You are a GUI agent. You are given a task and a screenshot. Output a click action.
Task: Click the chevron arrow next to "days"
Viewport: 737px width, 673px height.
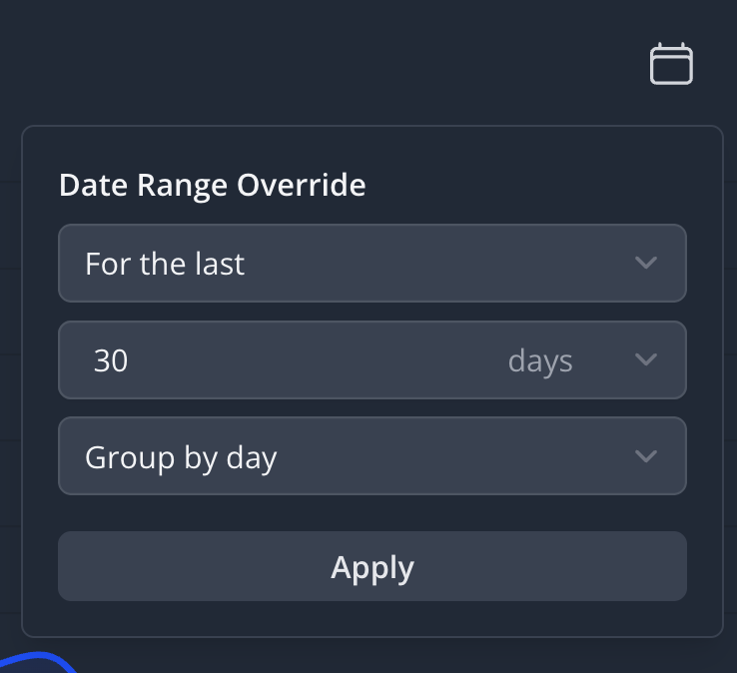click(x=646, y=359)
